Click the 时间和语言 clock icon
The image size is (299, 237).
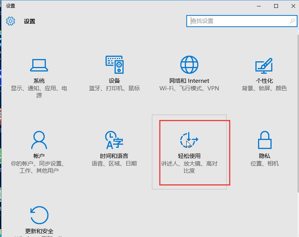(x=114, y=140)
